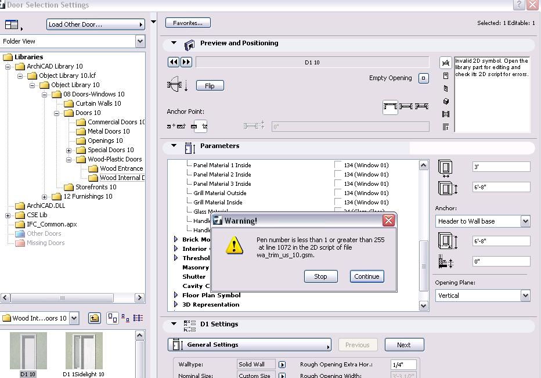
Task: Select the side anchor point icon
Action: coord(176,127)
